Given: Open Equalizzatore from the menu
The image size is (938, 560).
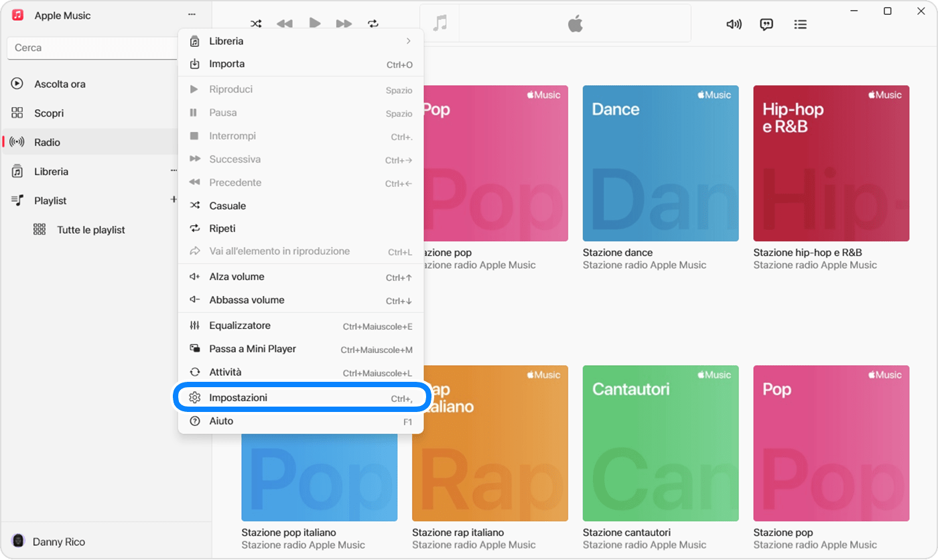Looking at the screenshot, I should click(x=301, y=326).
